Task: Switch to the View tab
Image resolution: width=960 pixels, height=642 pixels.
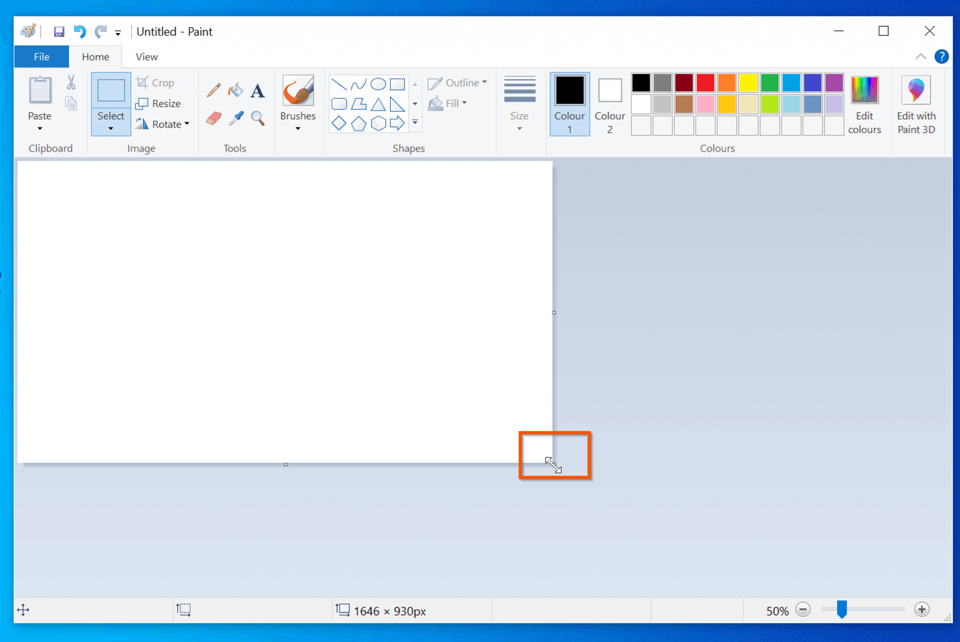Action: pyautogui.click(x=146, y=57)
